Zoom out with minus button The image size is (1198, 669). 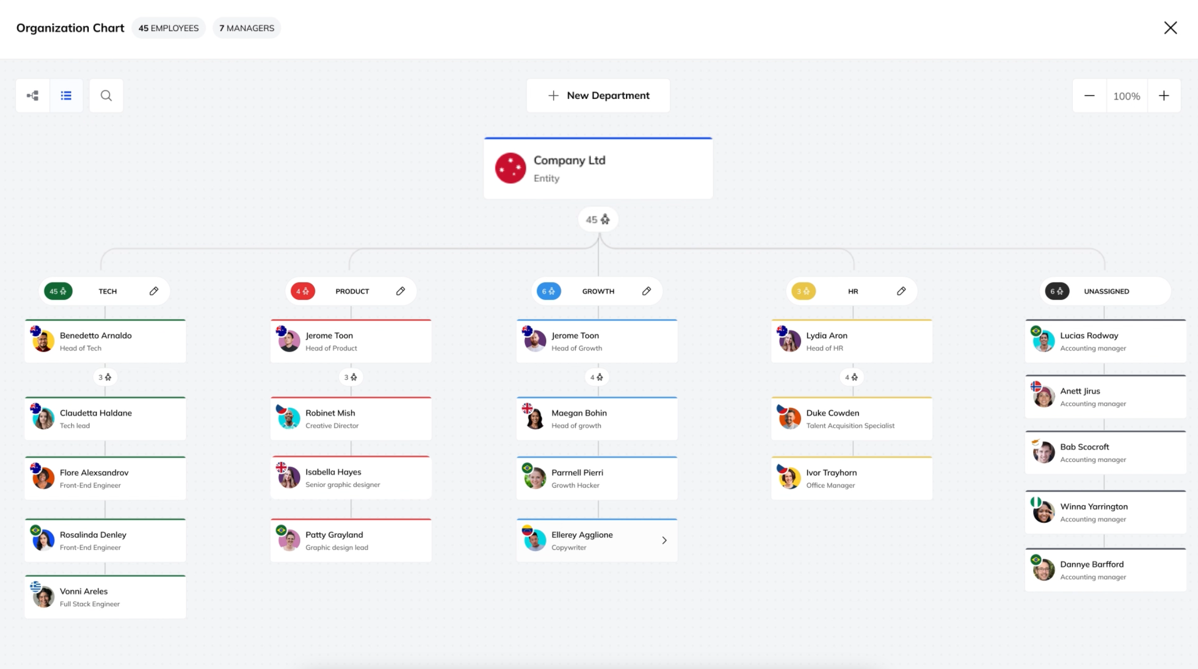[1089, 96]
